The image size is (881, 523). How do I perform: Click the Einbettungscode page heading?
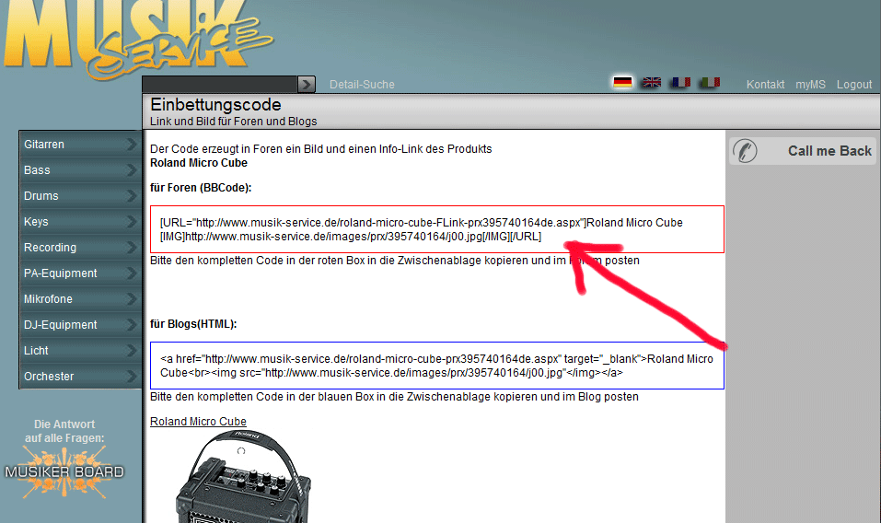[215, 104]
